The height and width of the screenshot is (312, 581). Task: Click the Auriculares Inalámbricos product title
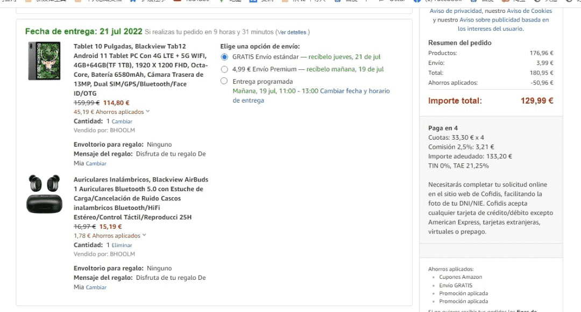click(141, 198)
